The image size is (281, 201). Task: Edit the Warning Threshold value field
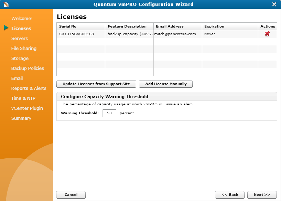[x=109, y=113]
